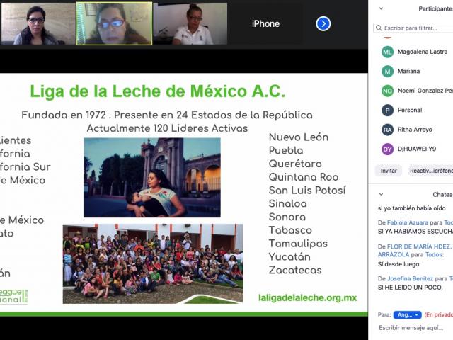Click the Invitar button
The width and height of the screenshot is (453, 340).
[389, 171]
